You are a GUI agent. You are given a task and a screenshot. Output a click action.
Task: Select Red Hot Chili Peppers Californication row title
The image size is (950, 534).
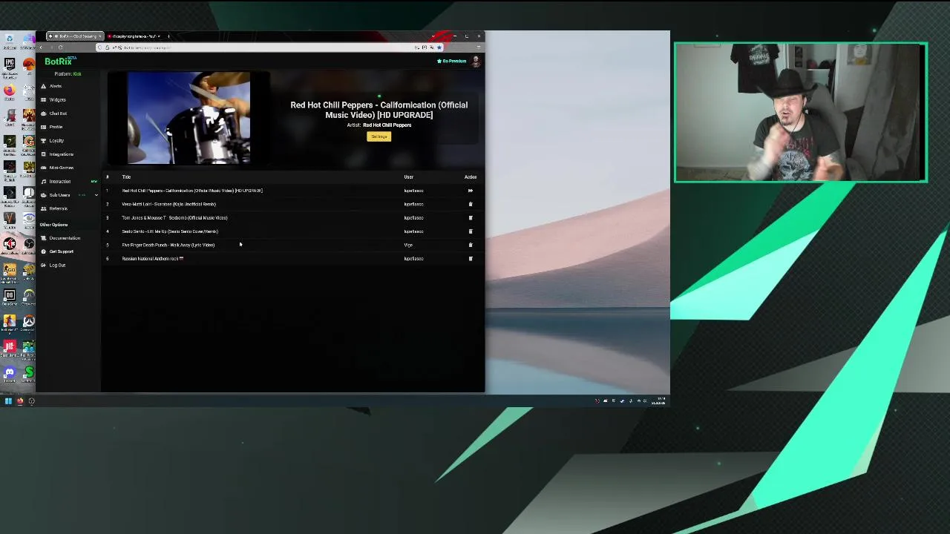click(192, 191)
